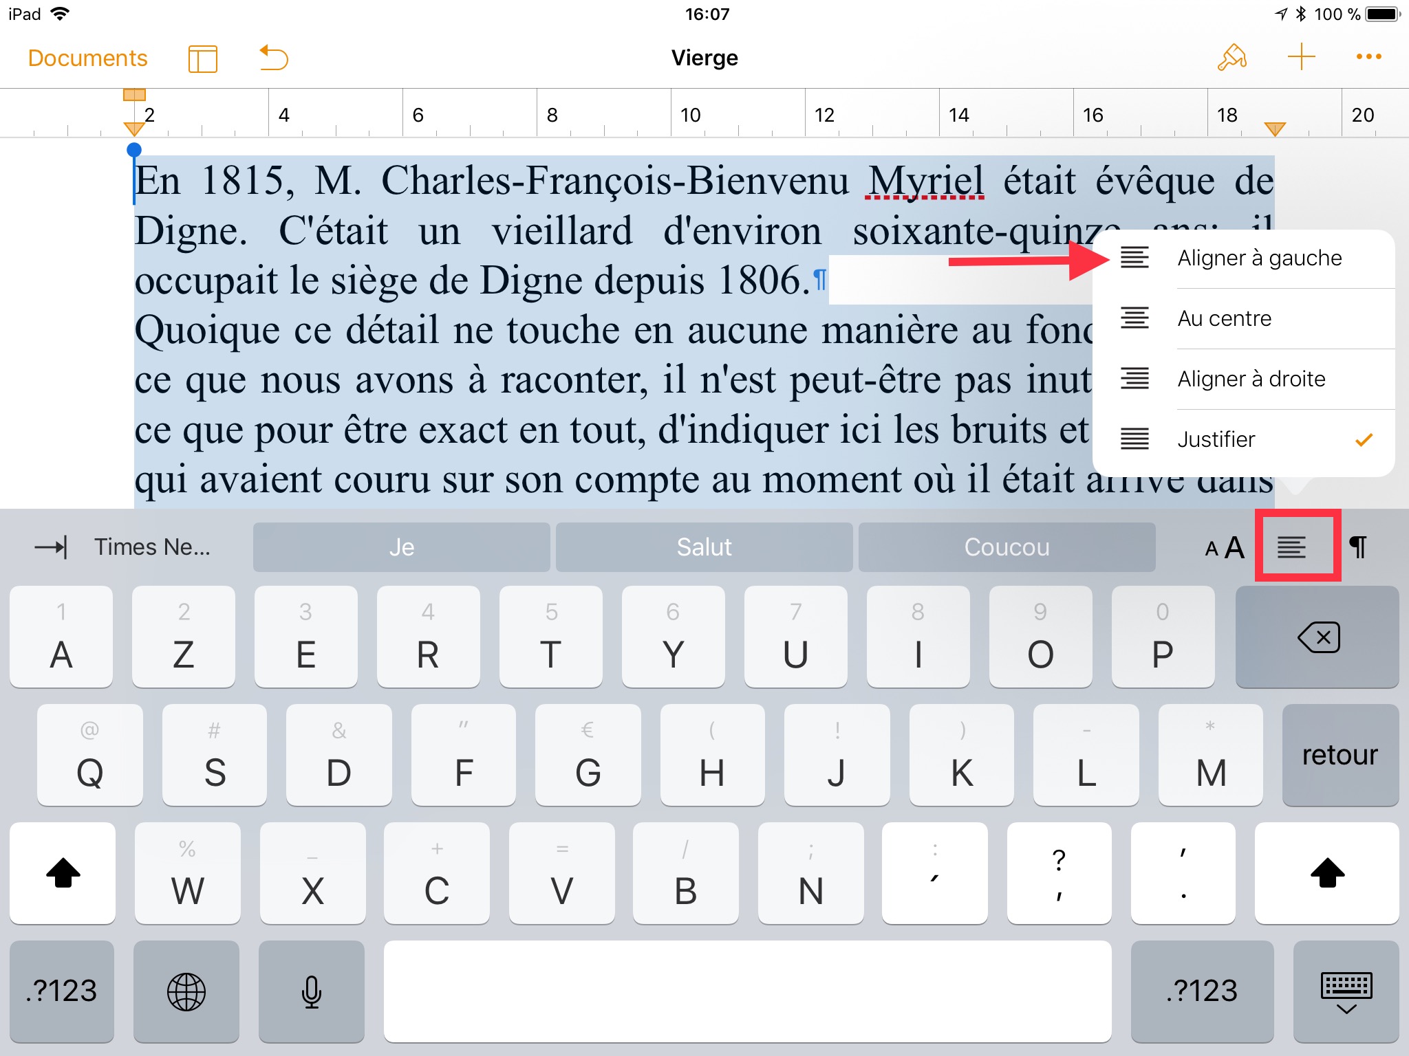Open the Times Ne... font picker
The image size is (1409, 1056).
point(152,547)
